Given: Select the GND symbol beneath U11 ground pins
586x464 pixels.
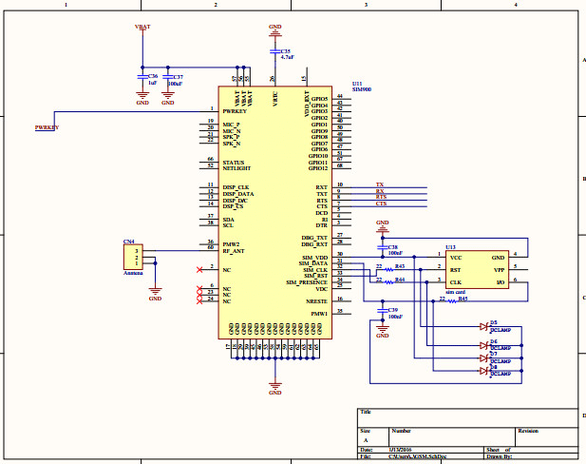Looking at the screenshot, I should [275, 389].
